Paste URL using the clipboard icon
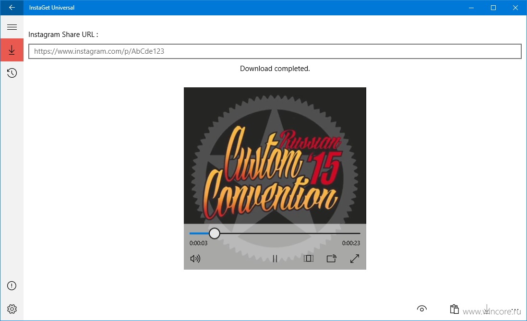Image resolution: width=527 pixels, height=321 pixels. point(455,309)
